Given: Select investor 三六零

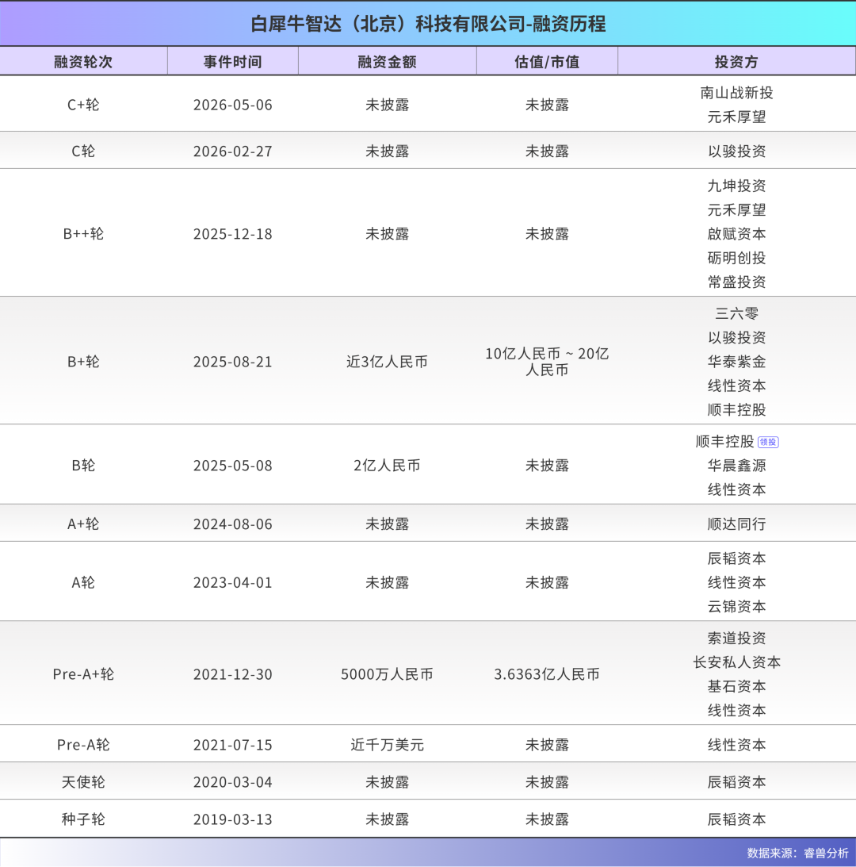Looking at the screenshot, I should (736, 313).
